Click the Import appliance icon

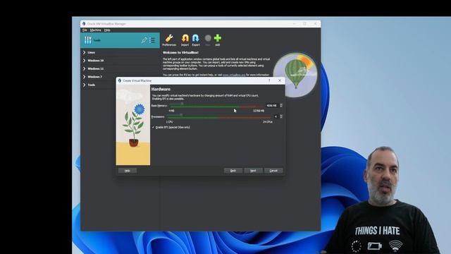click(x=185, y=40)
